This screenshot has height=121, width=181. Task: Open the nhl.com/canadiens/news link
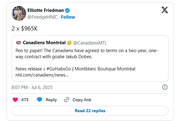tap(42, 75)
